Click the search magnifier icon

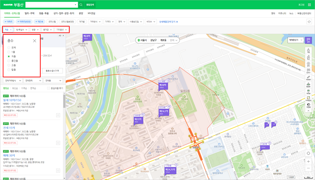click(x=81, y=4)
